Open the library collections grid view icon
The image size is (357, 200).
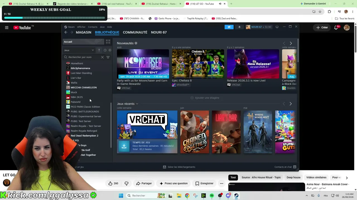(108, 42)
